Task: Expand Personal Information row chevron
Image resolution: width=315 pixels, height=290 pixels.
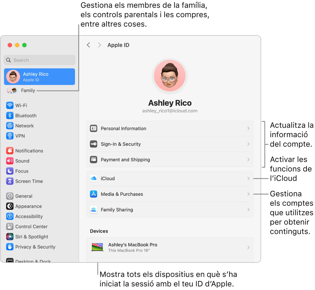Action: 249,128
